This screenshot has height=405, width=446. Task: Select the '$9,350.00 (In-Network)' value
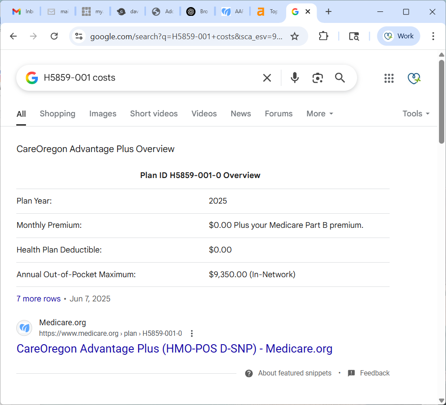point(252,274)
